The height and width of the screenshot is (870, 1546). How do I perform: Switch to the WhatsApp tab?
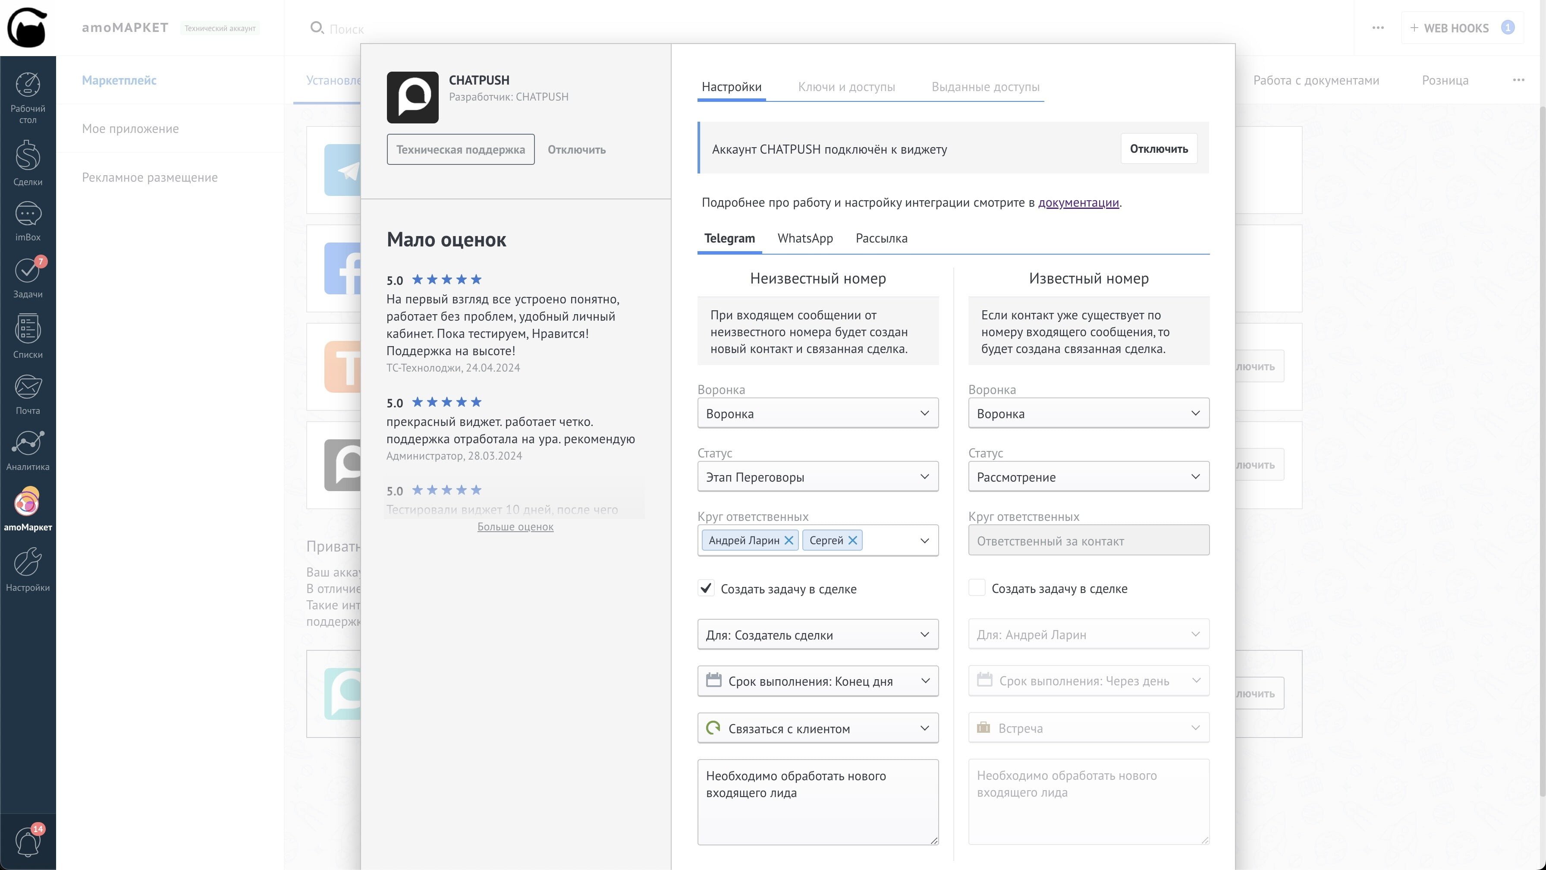[x=805, y=238]
